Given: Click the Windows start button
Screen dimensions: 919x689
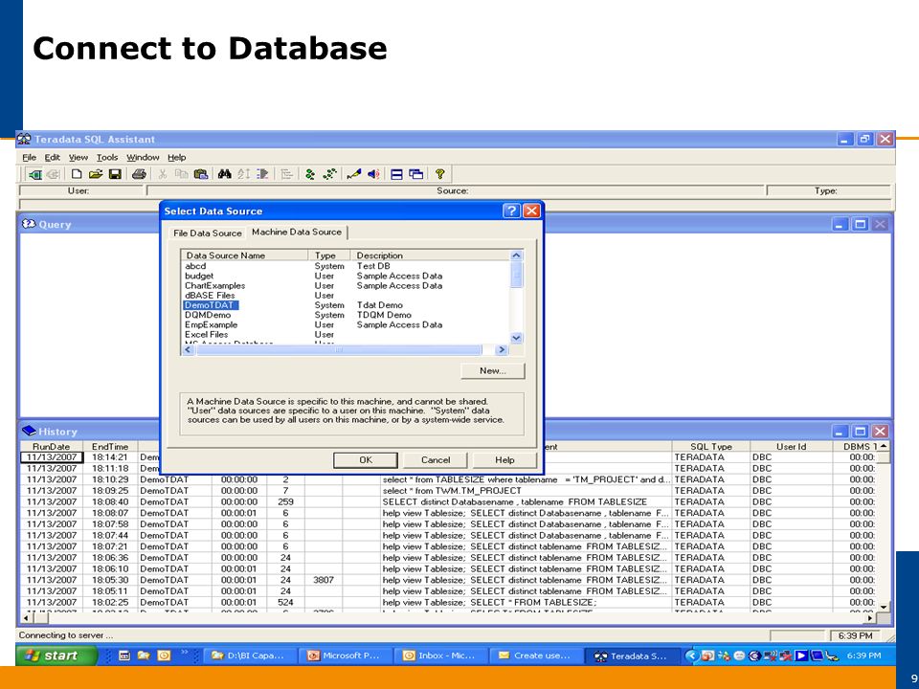Looking at the screenshot, I should (x=56, y=656).
